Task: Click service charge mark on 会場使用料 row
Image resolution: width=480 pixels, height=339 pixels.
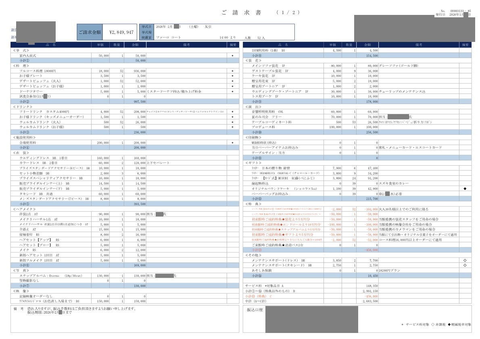Action: click(232, 143)
